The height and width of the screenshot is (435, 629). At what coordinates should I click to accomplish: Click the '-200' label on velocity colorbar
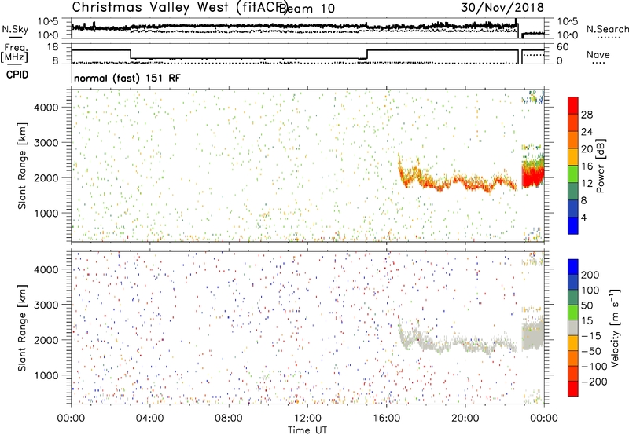[x=594, y=382]
